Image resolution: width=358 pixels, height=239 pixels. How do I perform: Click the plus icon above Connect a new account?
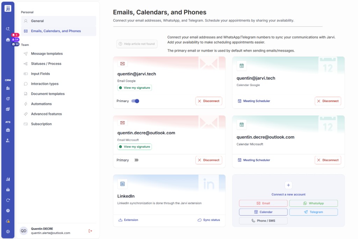pyautogui.click(x=288, y=185)
